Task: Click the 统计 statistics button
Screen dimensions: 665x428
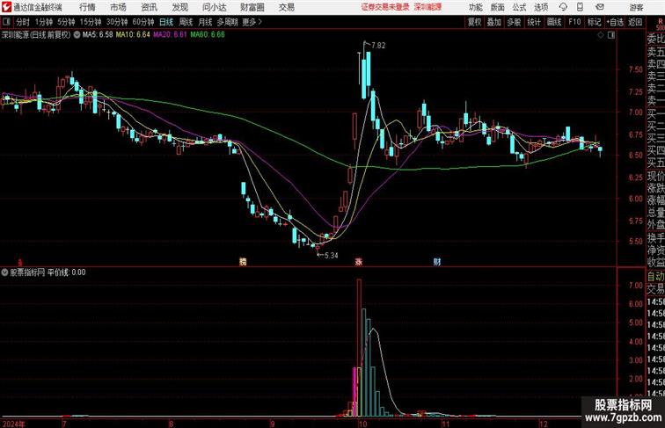Action: tap(534, 22)
